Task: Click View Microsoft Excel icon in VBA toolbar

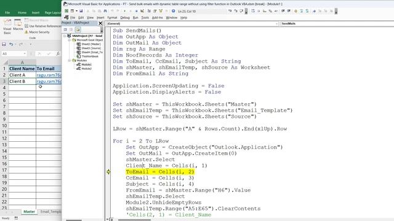Action: point(66,11)
